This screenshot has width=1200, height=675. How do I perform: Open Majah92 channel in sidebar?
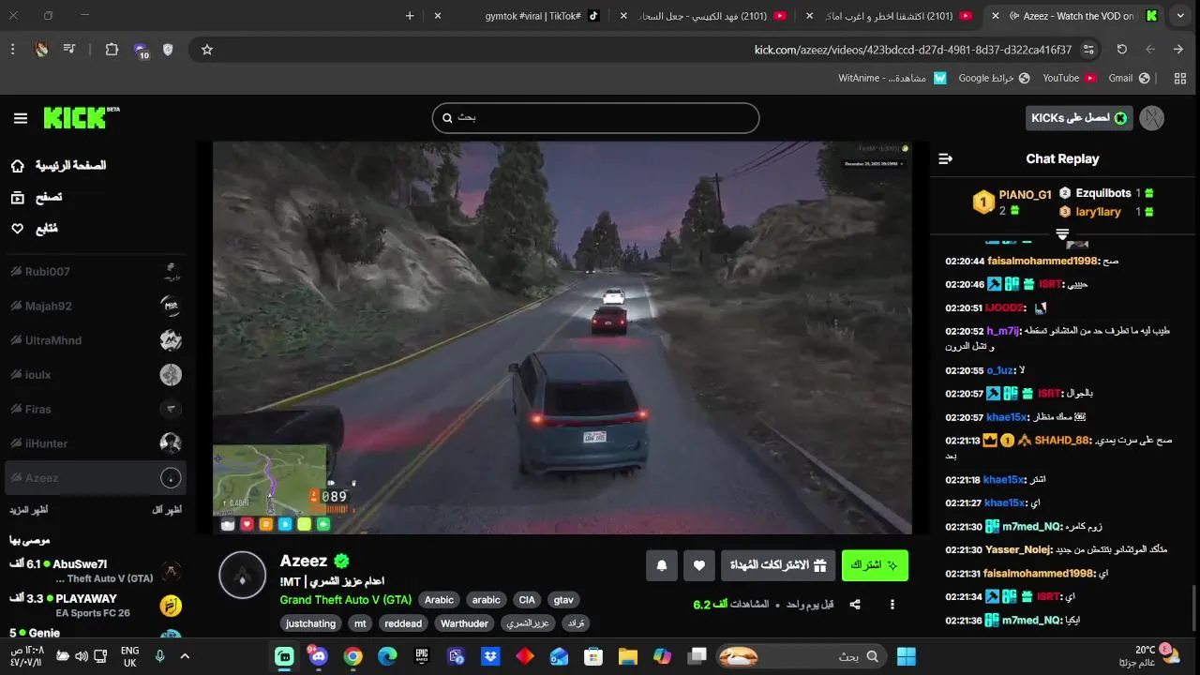(95, 307)
